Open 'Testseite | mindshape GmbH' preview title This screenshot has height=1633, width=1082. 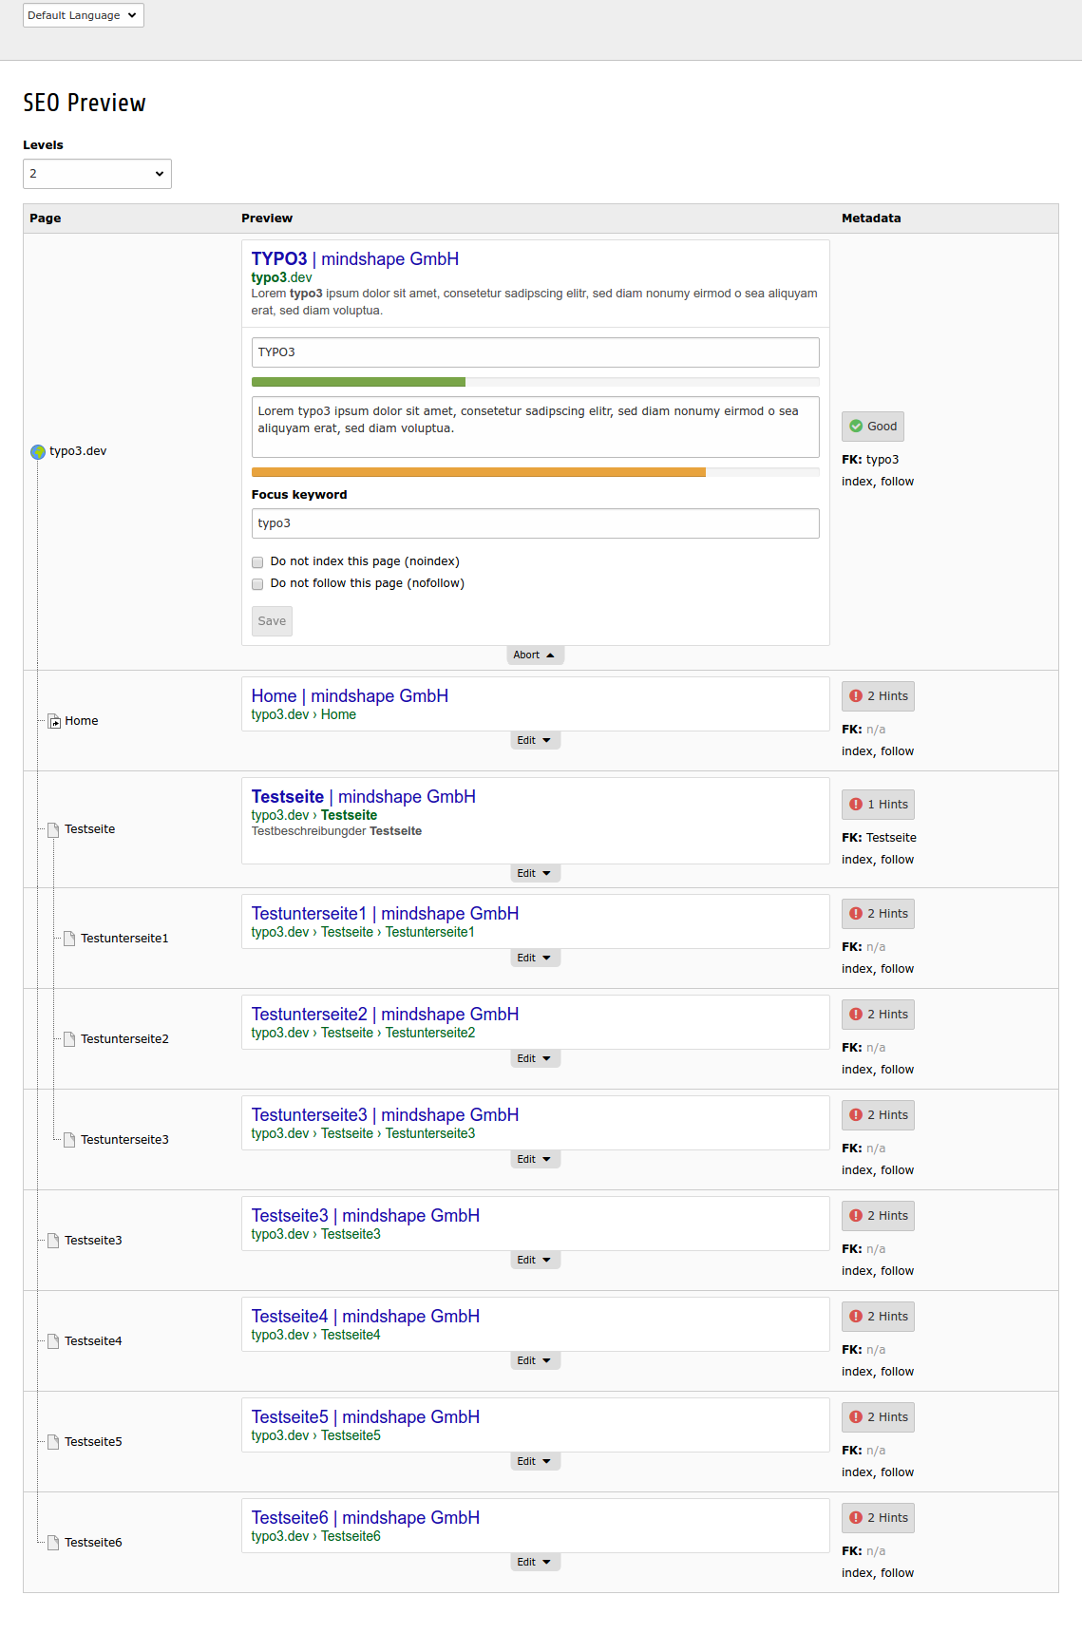point(364,797)
